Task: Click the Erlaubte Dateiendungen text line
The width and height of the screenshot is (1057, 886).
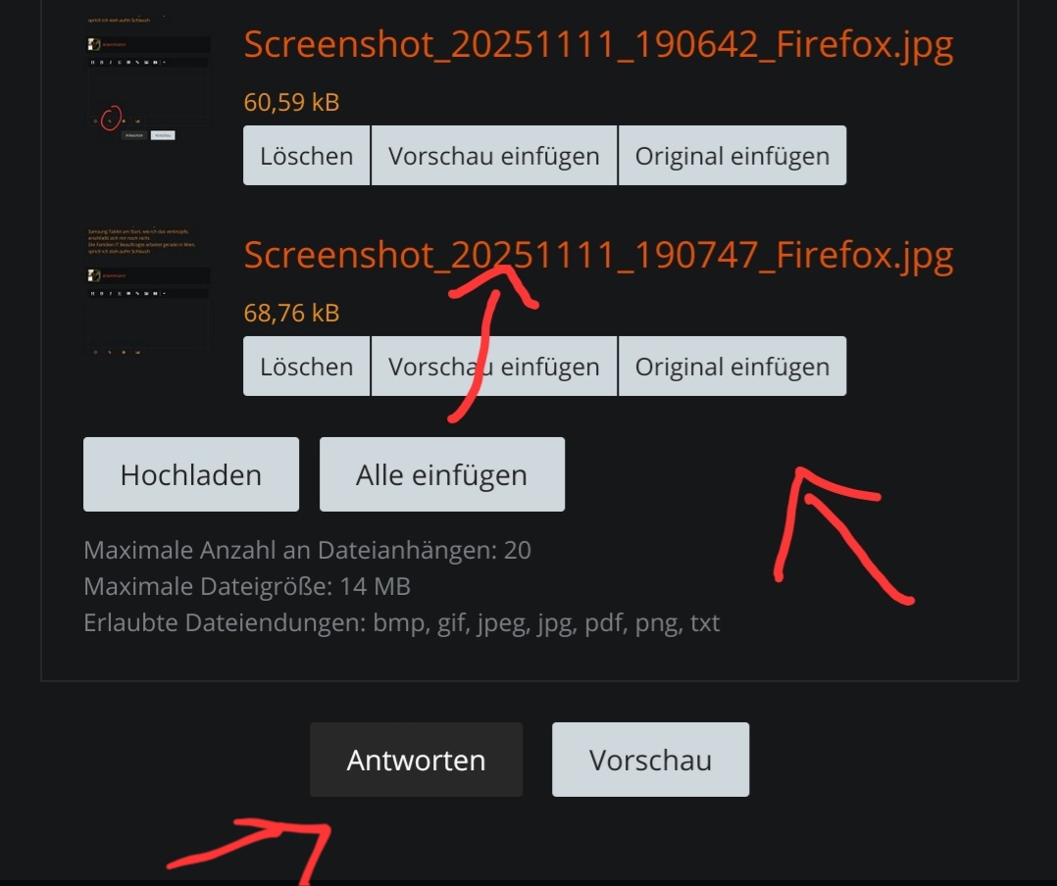Action: [x=402, y=623]
